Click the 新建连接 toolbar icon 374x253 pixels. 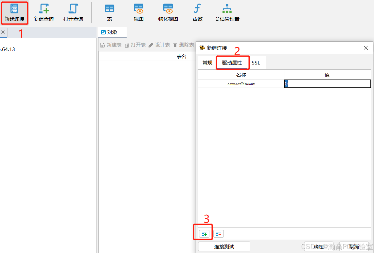pos(14,13)
